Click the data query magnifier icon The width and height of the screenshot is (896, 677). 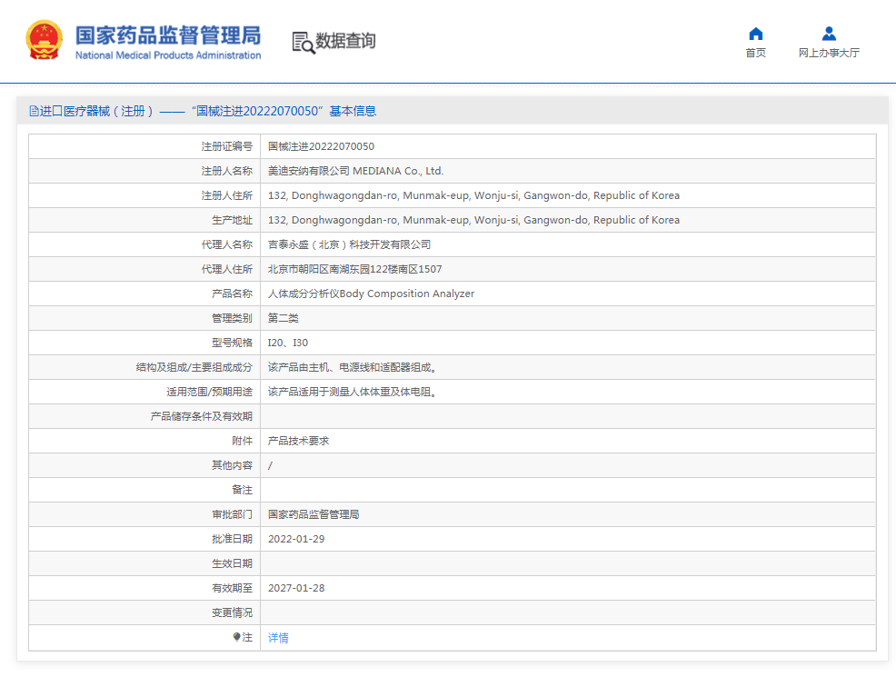click(x=303, y=42)
